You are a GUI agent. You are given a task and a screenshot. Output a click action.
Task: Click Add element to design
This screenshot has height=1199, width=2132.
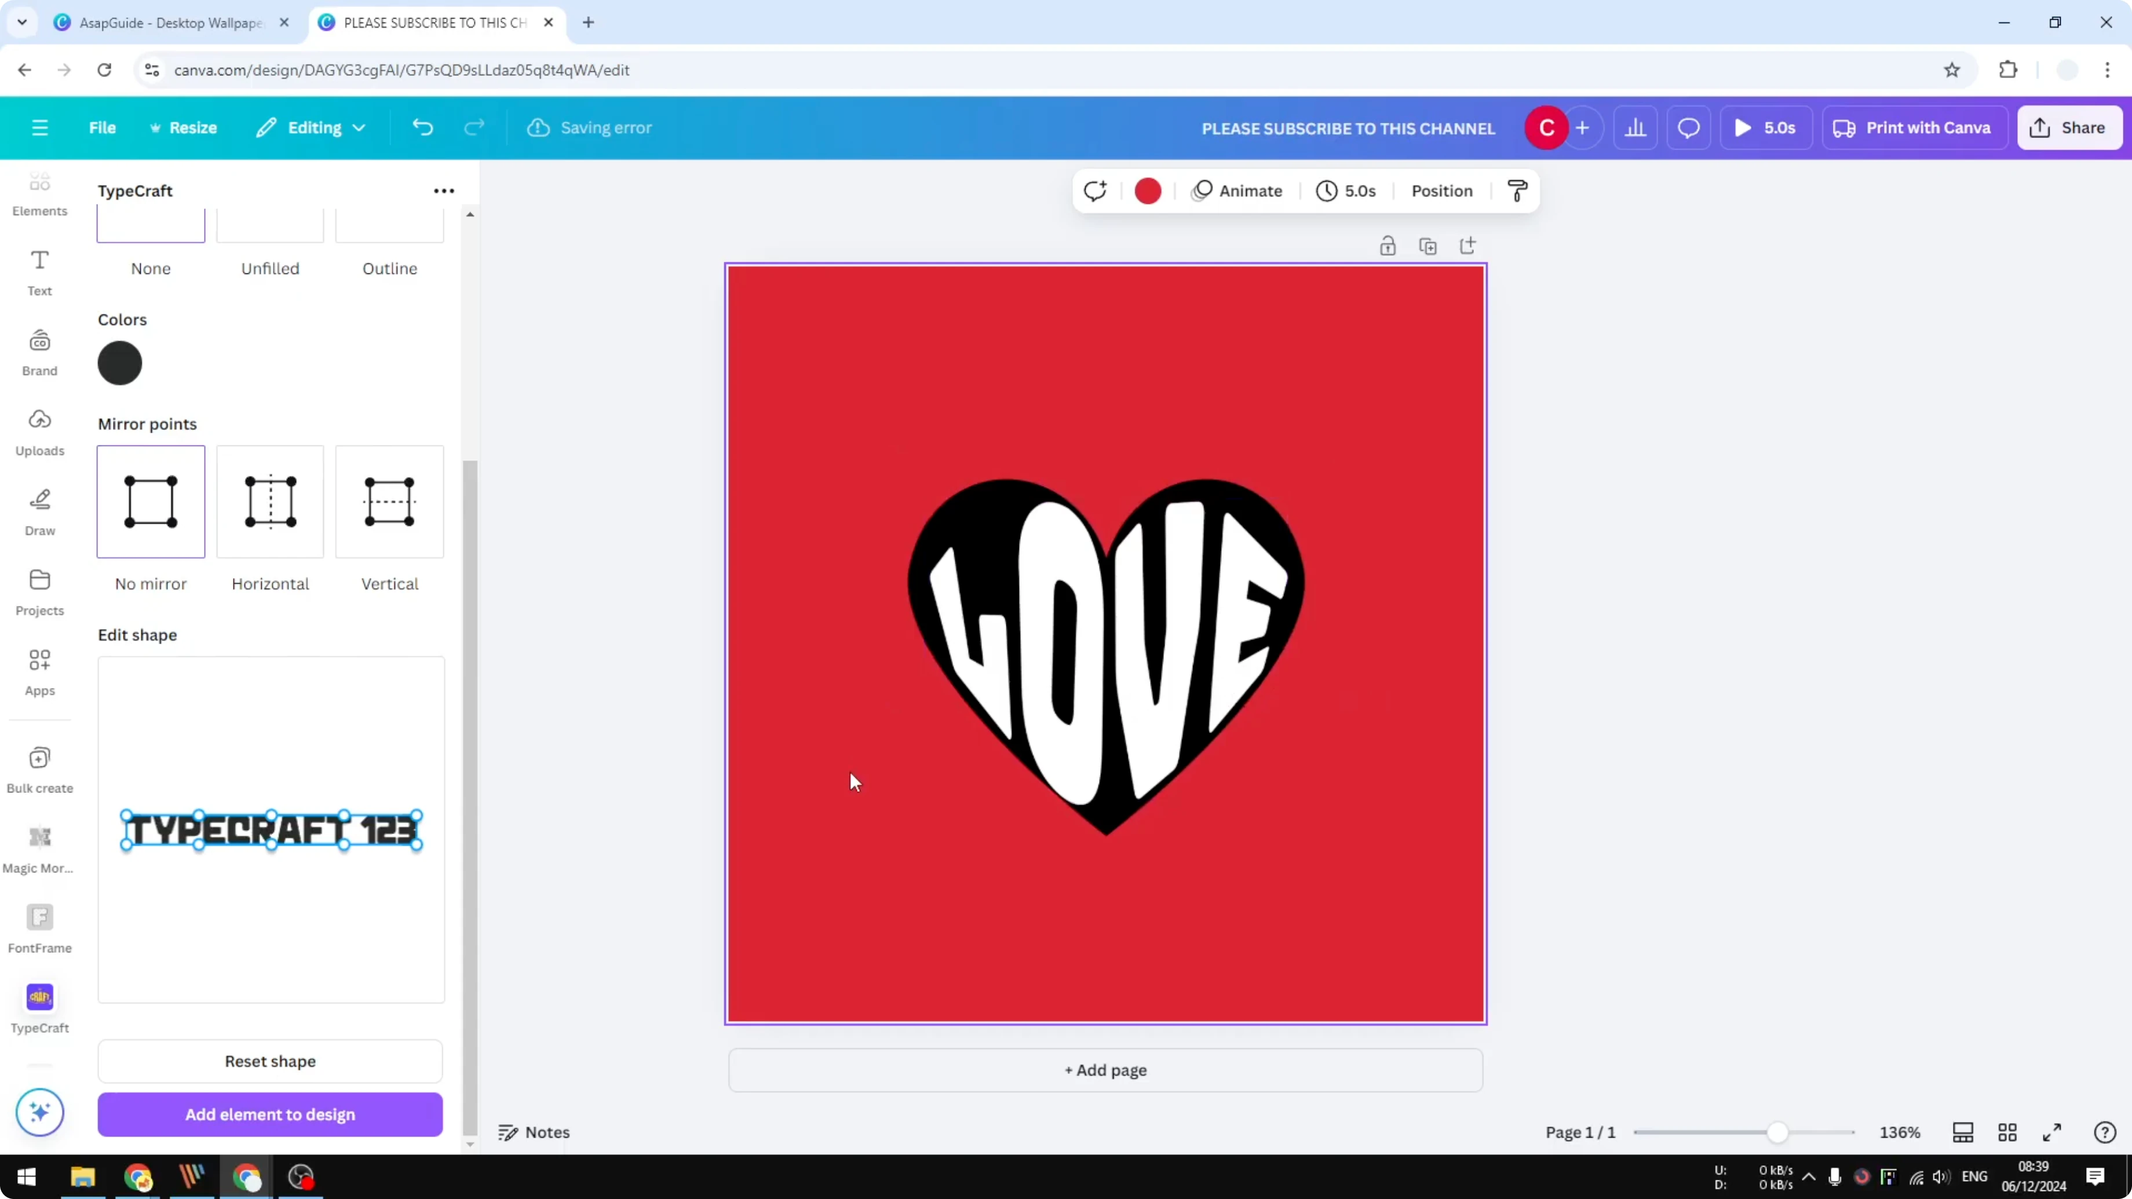coord(269,1114)
